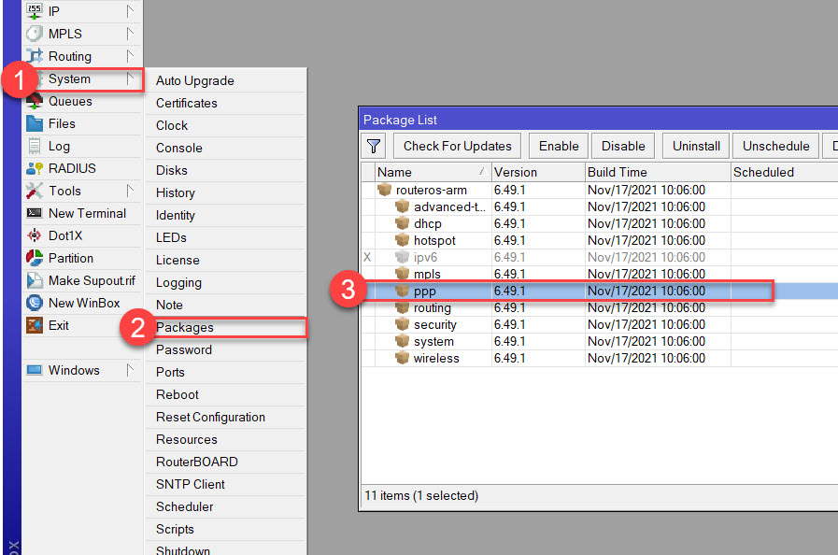Click the Scheduled column header
This screenshot has height=555, width=838.
pos(784,172)
